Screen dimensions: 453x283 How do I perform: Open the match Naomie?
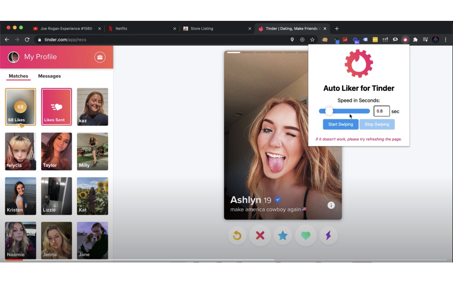[x=21, y=241]
